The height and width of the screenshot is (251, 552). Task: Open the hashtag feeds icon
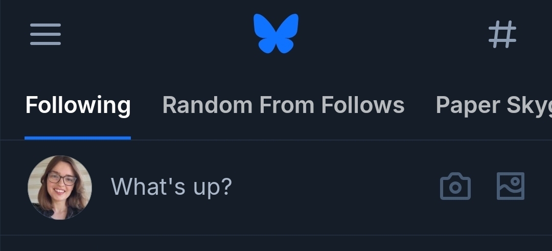point(502,35)
